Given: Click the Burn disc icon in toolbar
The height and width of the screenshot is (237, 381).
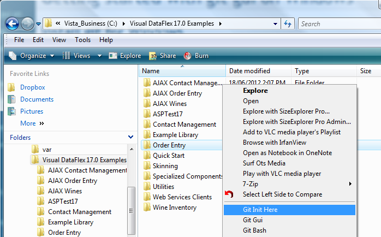Looking at the screenshot, I should pyautogui.click(x=187, y=56).
